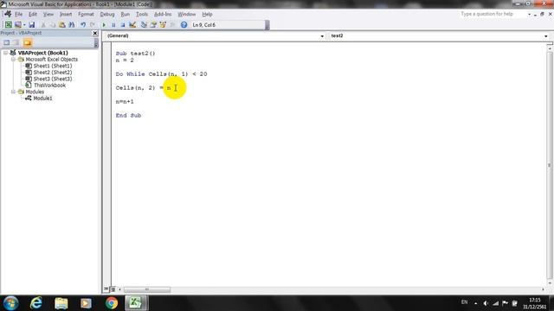This screenshot has width=554, height=311.
Task: Collapse the Microsoft Excel Objects folder
Action: [14, 60]
